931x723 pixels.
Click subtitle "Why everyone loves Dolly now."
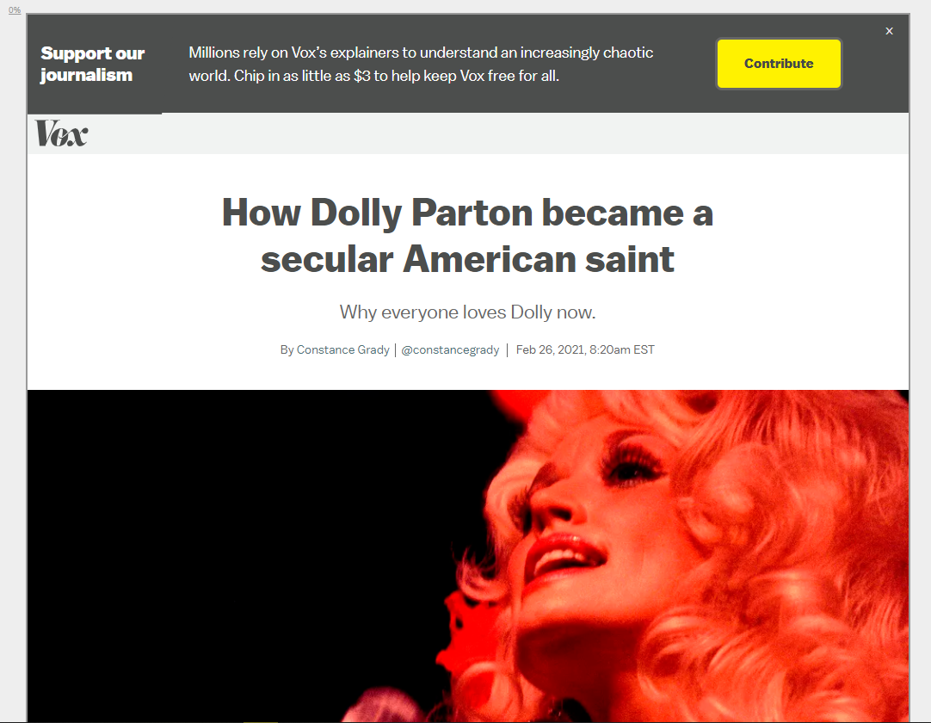[x=467, y=312]
